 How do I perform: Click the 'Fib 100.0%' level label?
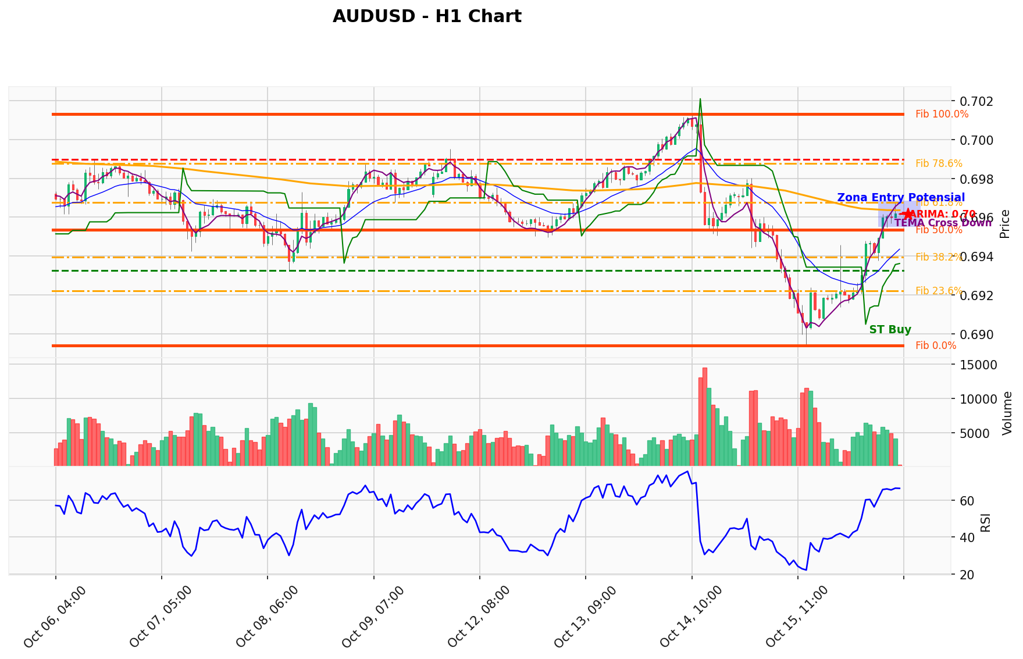[x=942, y=114]
